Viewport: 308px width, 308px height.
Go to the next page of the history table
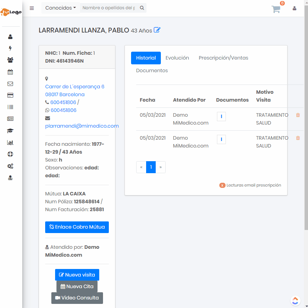[x=161, y=167]
